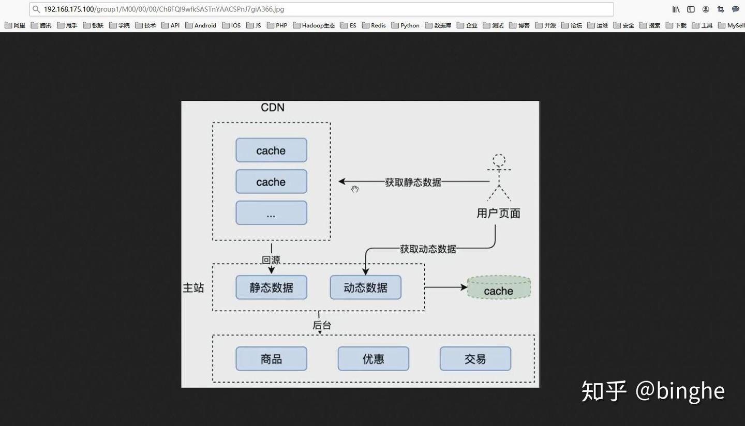
Task: Click the screenshot crop tool icon
Action: coord(721,9)
